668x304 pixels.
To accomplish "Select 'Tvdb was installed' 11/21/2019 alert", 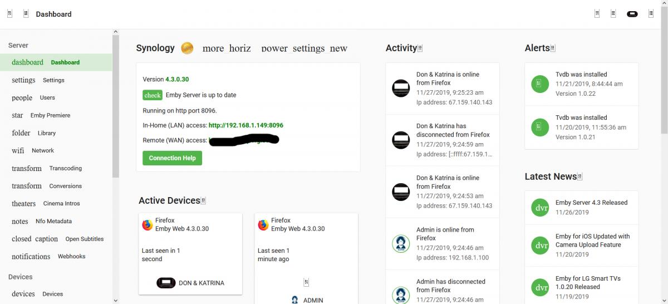I will point(582,84).
